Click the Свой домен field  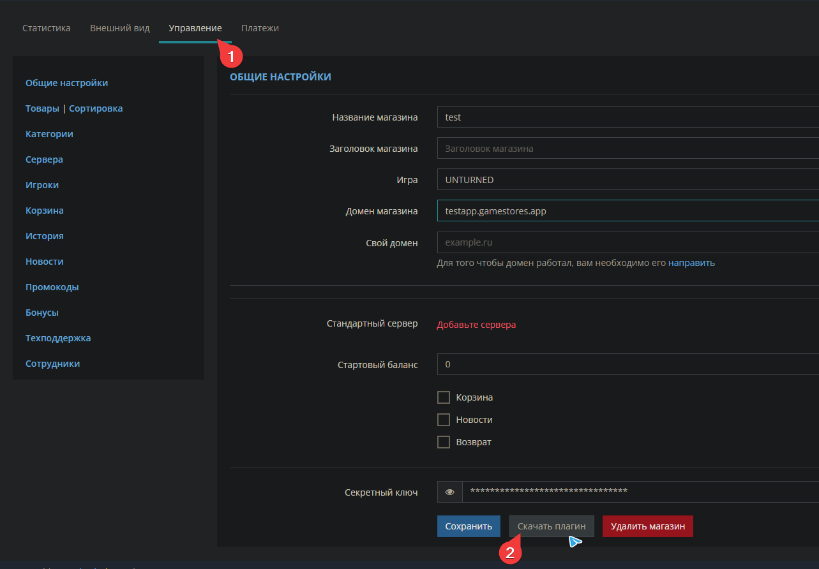click(x=628, y=242)
